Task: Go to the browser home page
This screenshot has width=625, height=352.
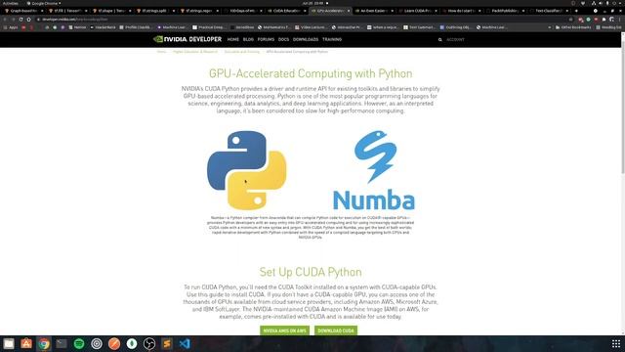Action: tap(28, 20)
